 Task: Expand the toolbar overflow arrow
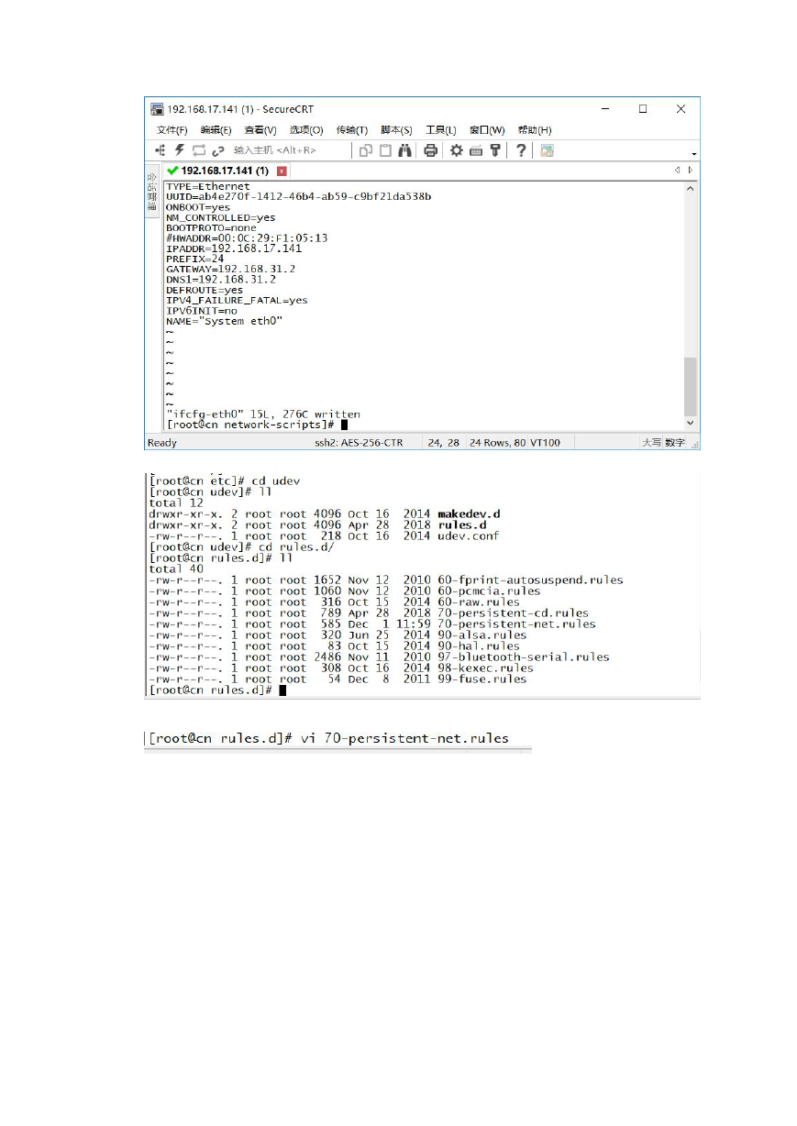[x=694, y=153]
